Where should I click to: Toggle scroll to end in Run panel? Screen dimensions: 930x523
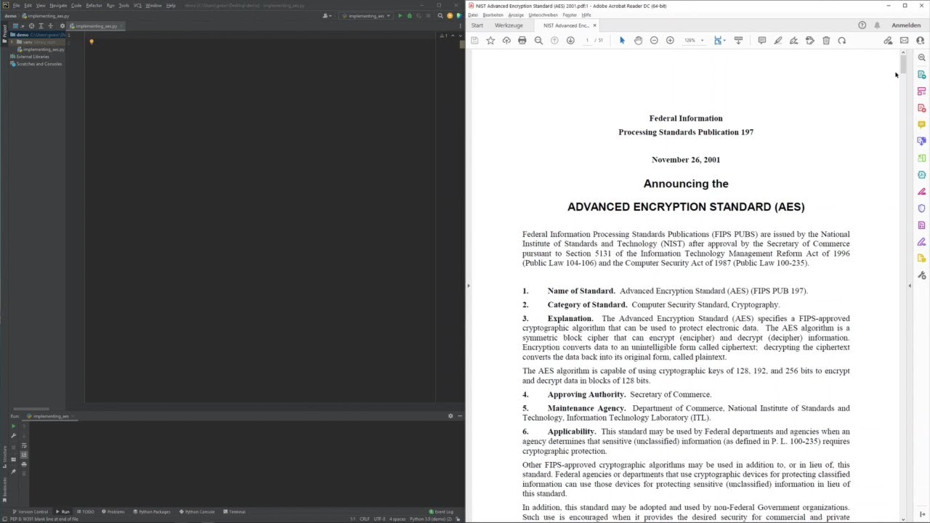coord(24,455)
